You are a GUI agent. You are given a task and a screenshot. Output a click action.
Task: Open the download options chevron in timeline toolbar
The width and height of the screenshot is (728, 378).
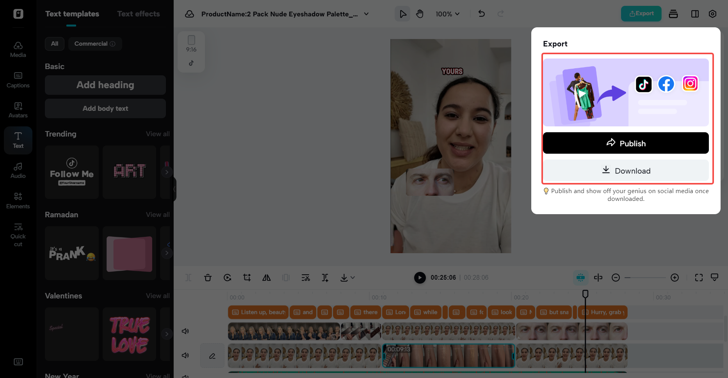pos(352,277)
